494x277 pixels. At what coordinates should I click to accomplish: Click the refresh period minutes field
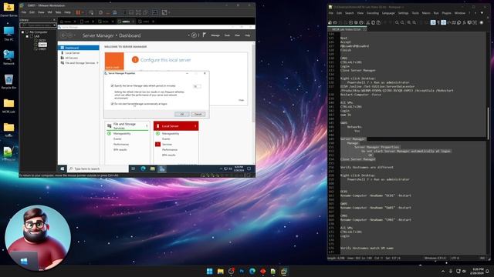(197, 86)
